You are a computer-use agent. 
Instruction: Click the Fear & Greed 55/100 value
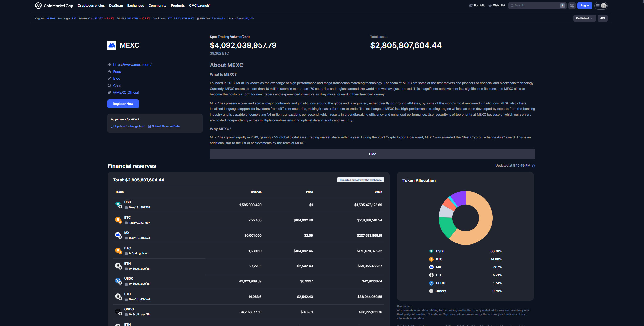coord(249,19)
